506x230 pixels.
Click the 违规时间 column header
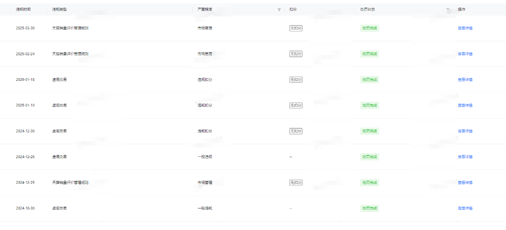[x=23, y=9]
